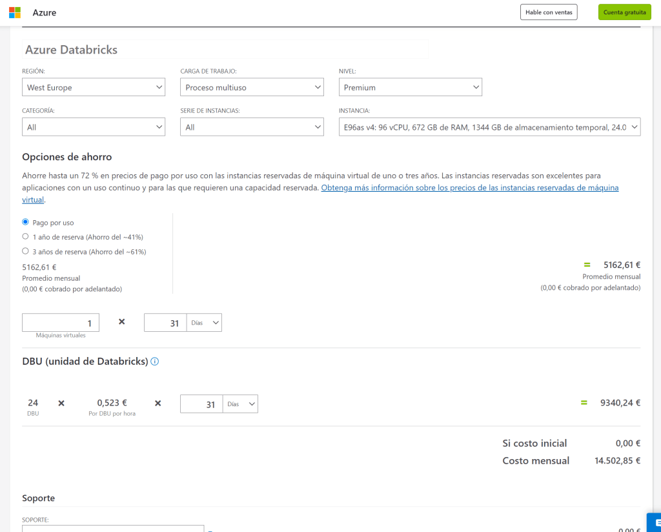
Task: Open the Región dropdown showing West Europe
Action: tap(94, 87)
